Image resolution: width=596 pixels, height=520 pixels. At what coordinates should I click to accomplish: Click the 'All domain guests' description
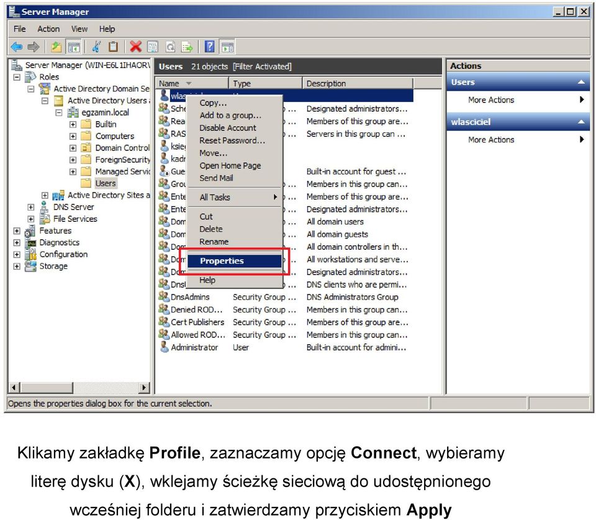[337, 234]
